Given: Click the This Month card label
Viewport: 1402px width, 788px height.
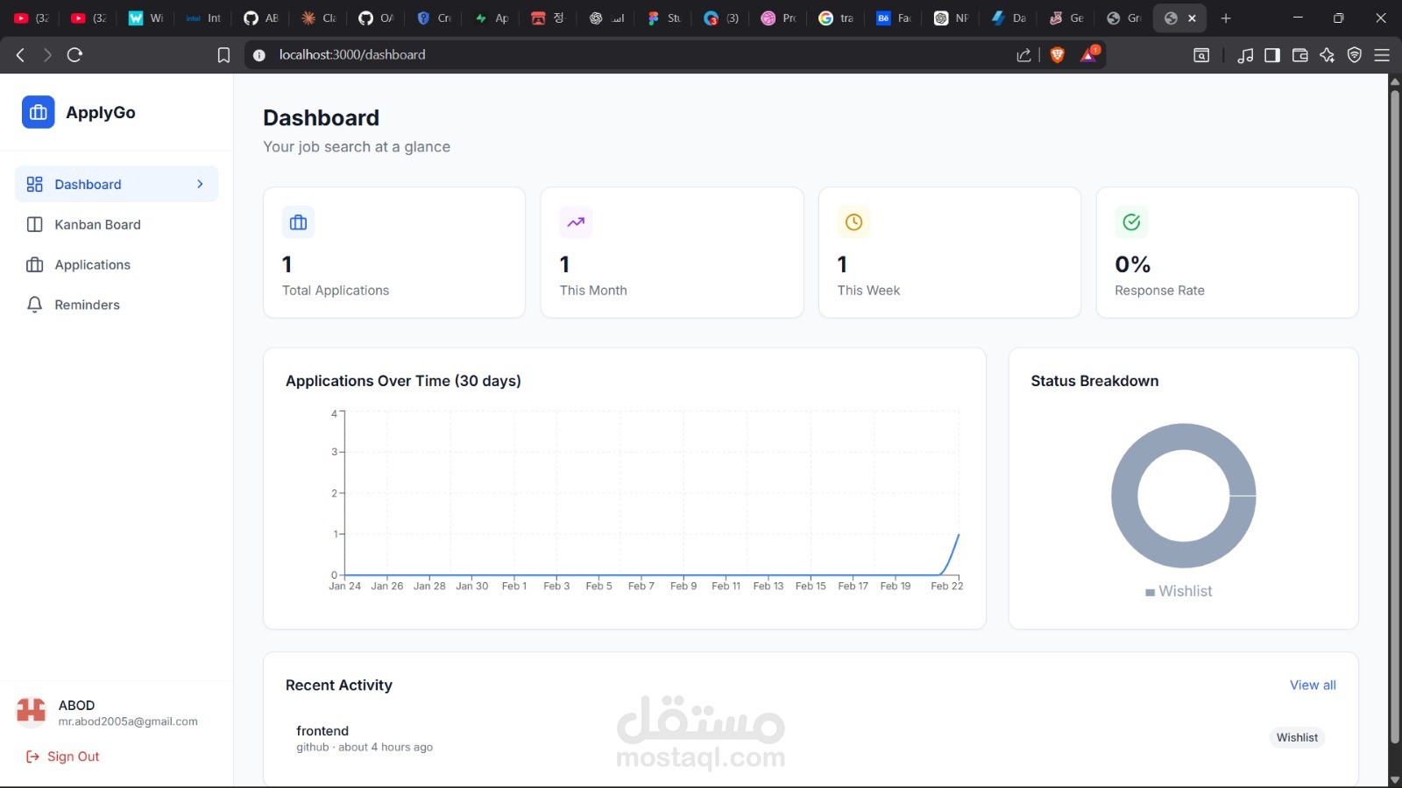Looking at the screenshot, I should (593, 290).
